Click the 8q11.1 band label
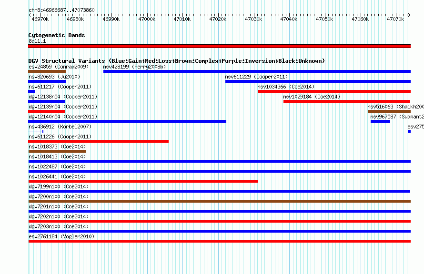Viewport: 424px width, 274px height. point(37,41)
